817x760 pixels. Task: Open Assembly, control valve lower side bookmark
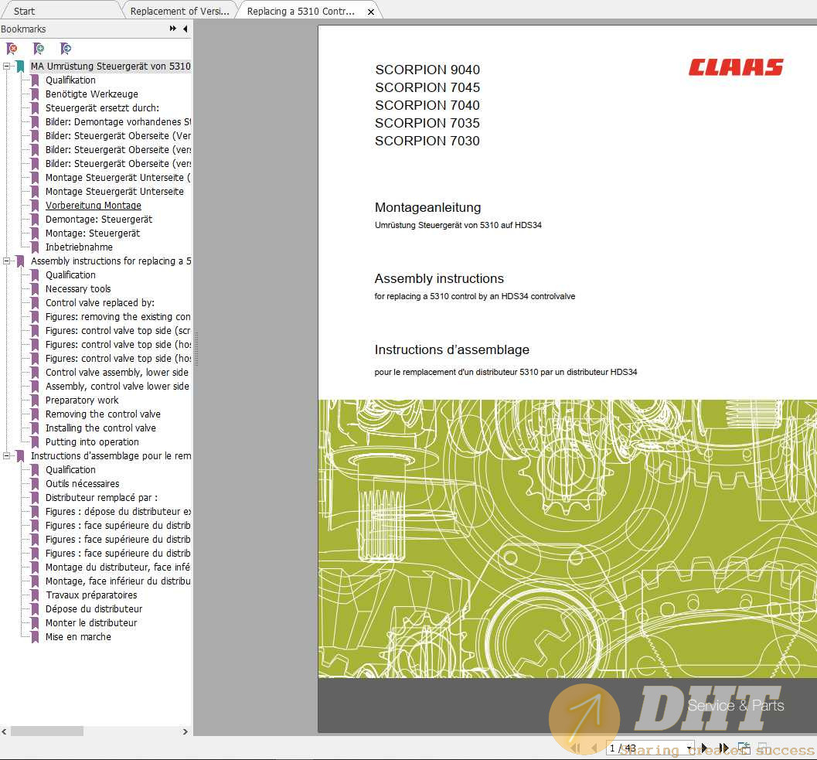[x=117, y=387]
